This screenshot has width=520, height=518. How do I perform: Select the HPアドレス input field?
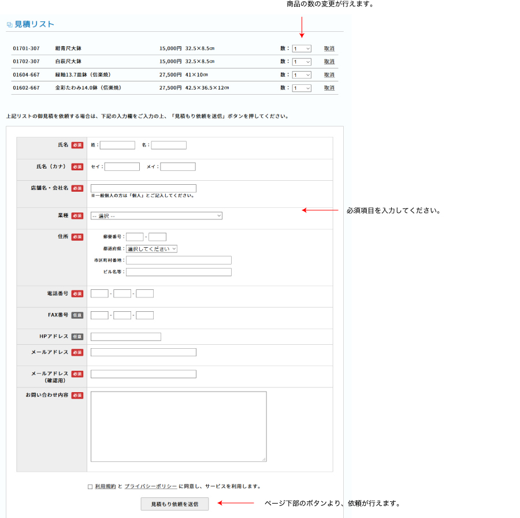click(126, 337)
